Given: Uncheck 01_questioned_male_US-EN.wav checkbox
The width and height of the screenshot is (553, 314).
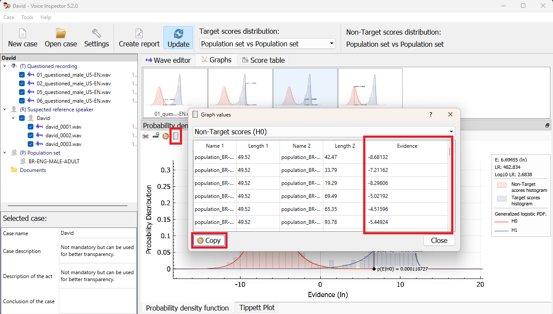Looking at the screenshot, I should click(22, 75).
